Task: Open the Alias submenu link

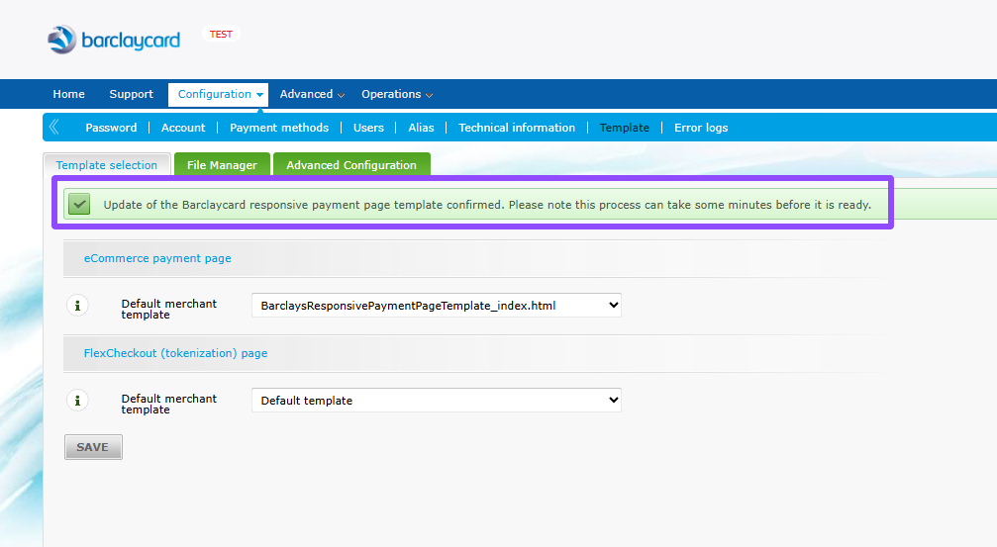Action: point(421,128)
